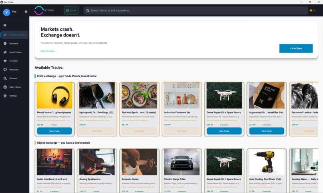
Task: Click the Help question mark icon
Action: [x=5, y=87]
